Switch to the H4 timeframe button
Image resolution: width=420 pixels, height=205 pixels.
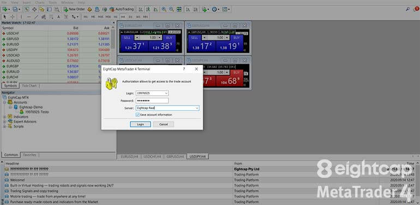[123, 16]
